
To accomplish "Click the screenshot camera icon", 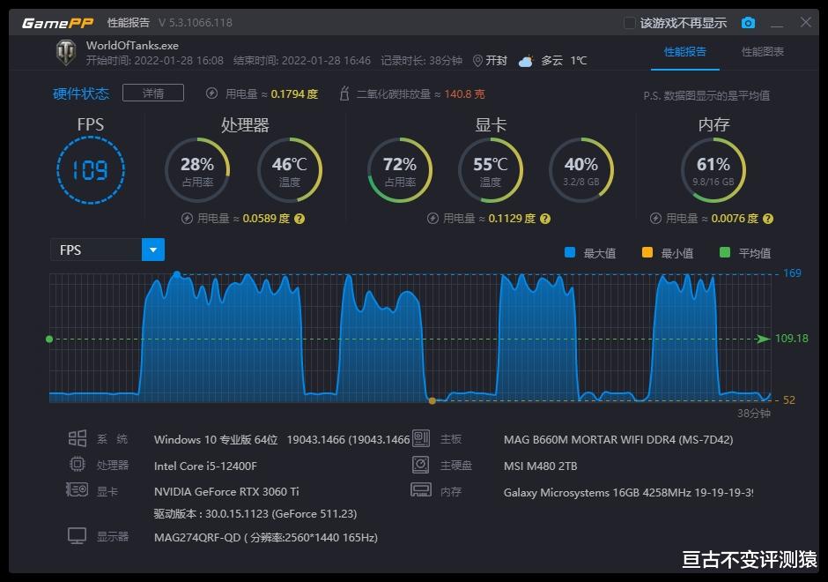I will click(749, 22).
